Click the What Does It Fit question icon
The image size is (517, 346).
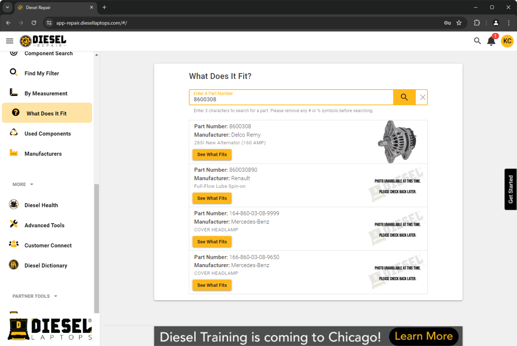(16, 113)
